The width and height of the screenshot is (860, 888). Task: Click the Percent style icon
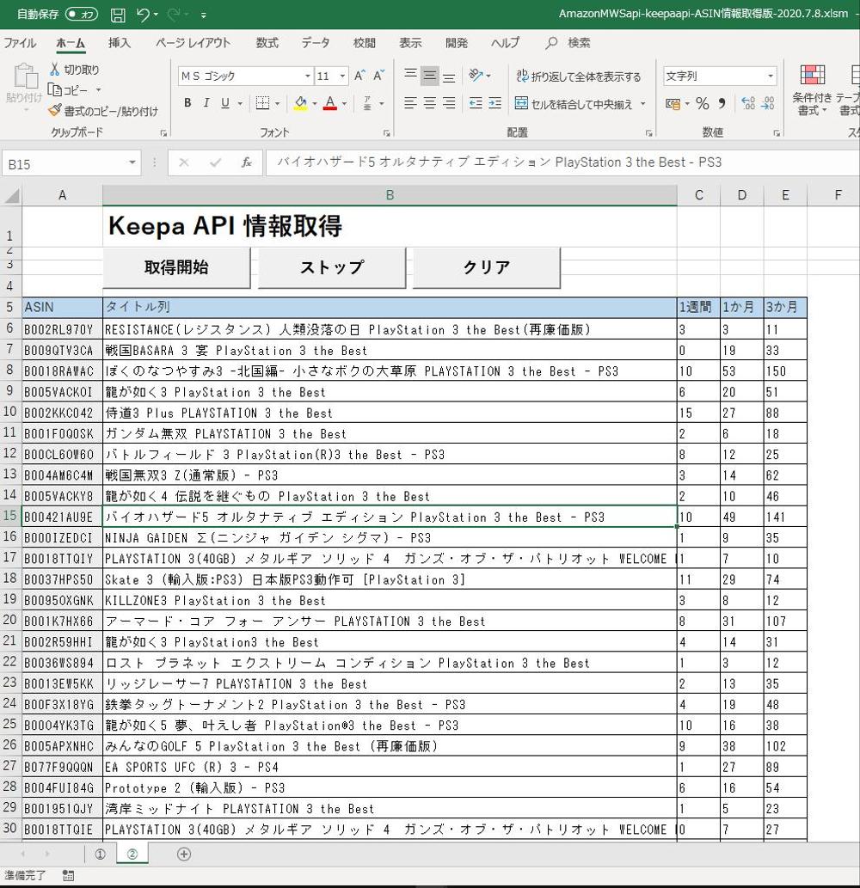(x=703, y=104)
